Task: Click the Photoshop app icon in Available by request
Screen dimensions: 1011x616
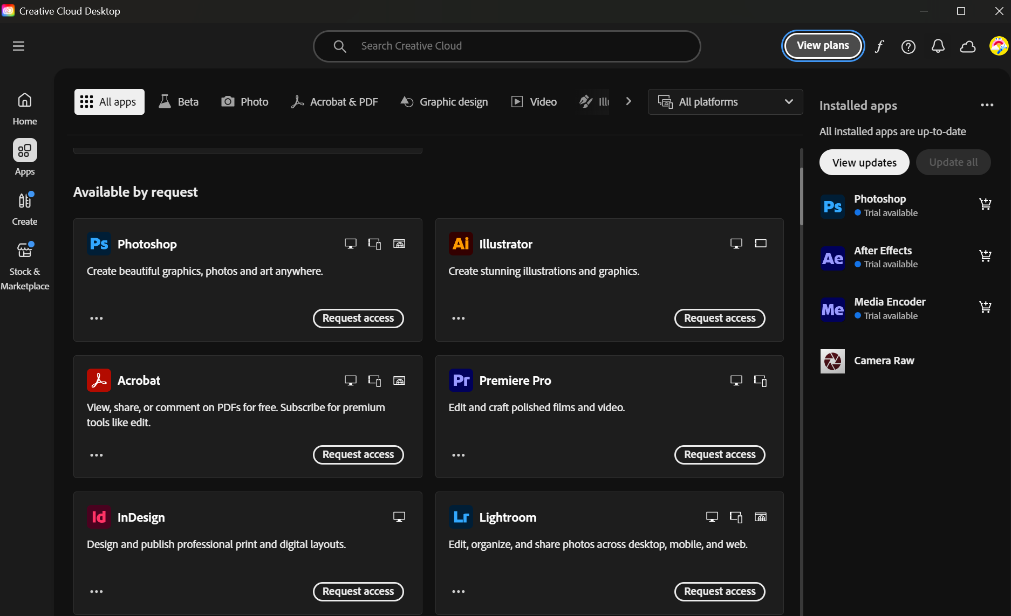Action: 99,244
